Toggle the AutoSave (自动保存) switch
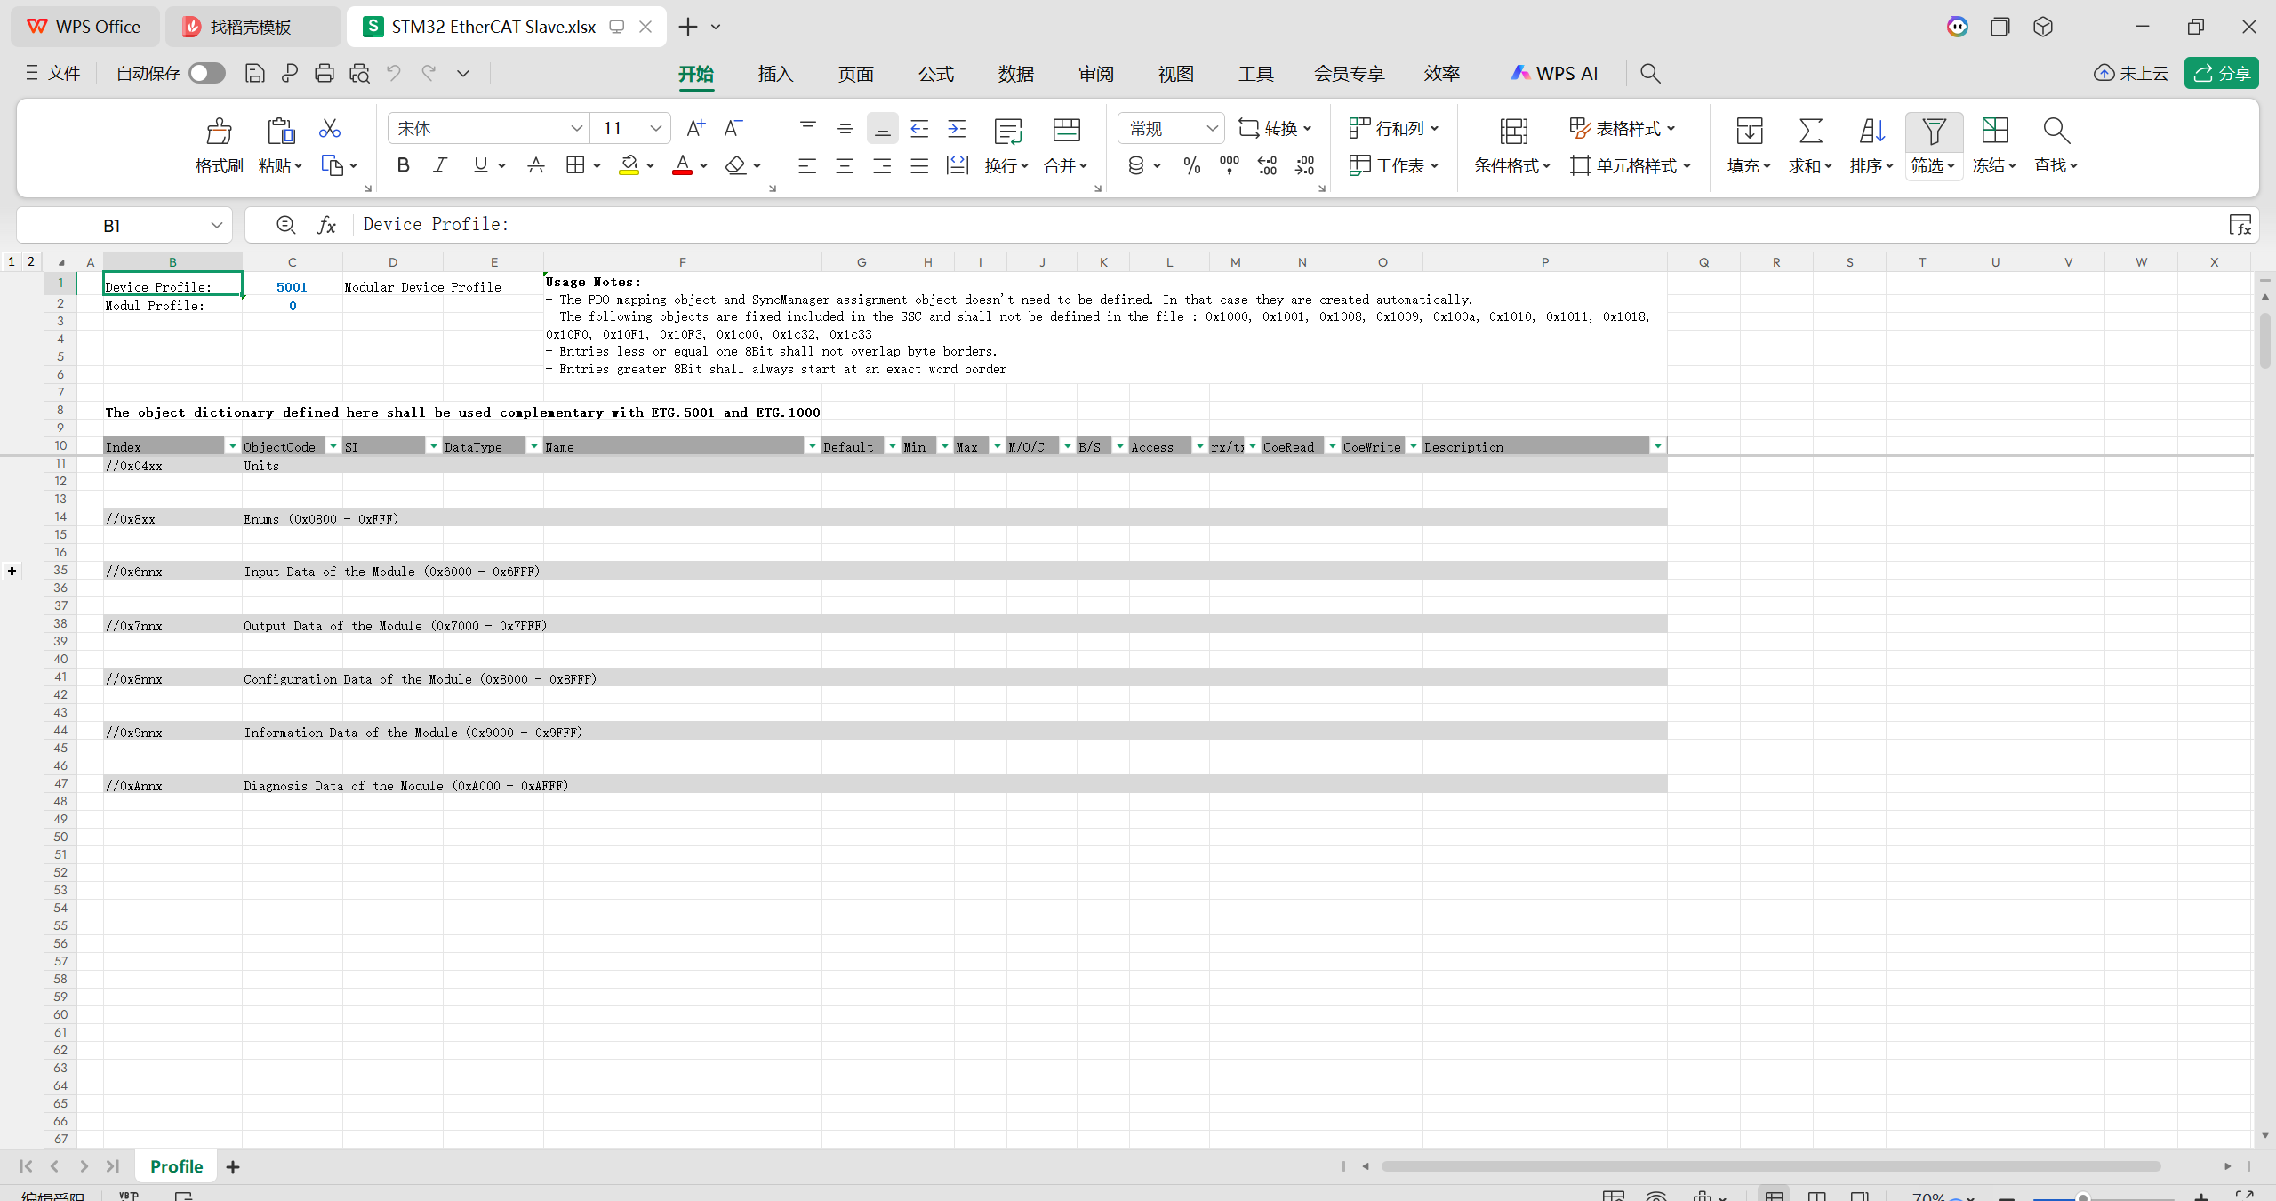This screenshot has width=2276, height=1201. [x=206, y=74]
